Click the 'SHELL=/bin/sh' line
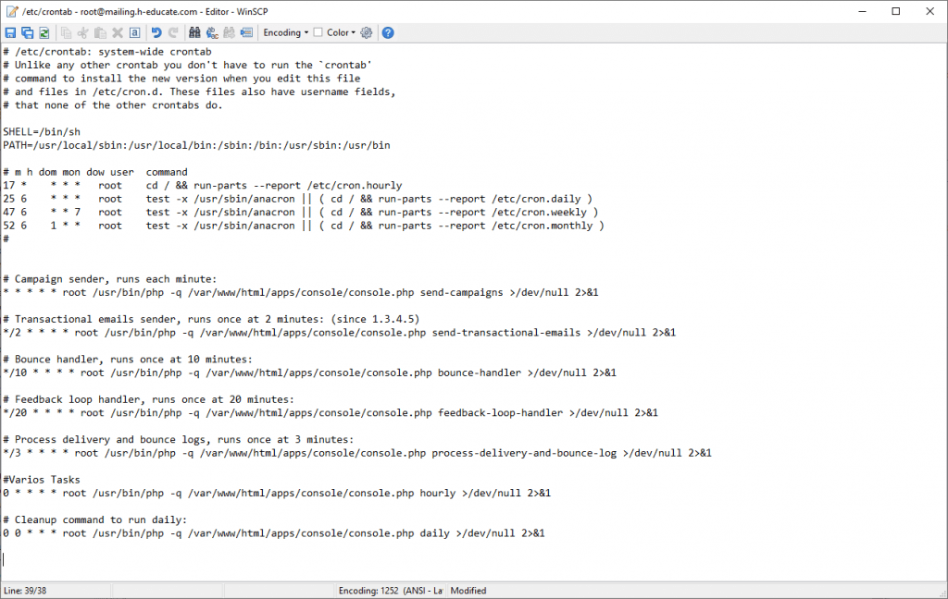 tap(42, 131)
